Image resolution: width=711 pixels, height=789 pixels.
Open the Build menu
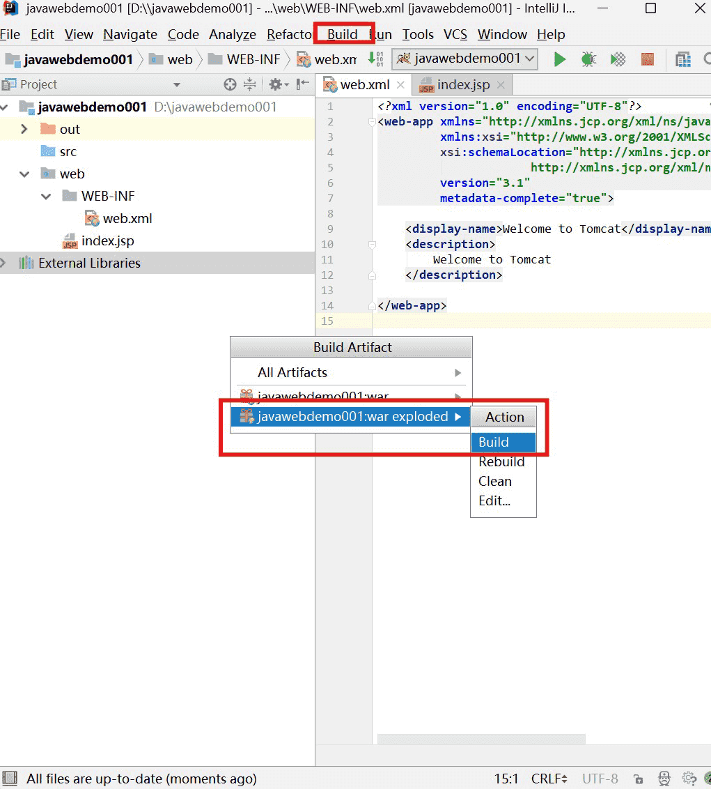(x=342, y=34)
